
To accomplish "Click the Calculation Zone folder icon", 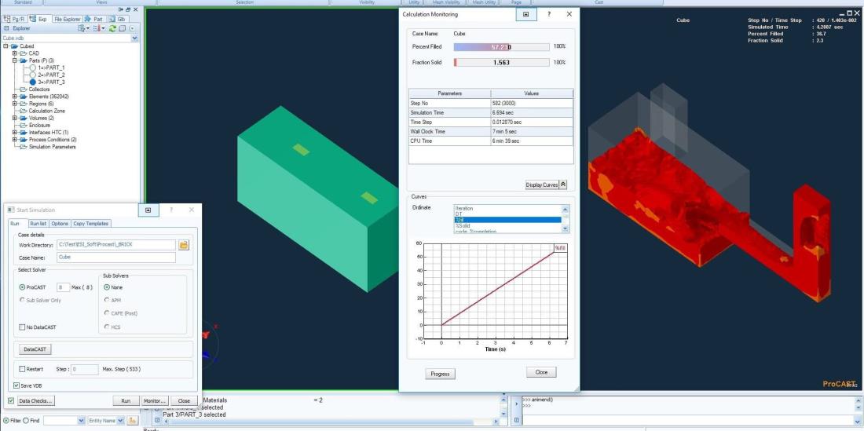I will 24,111.
